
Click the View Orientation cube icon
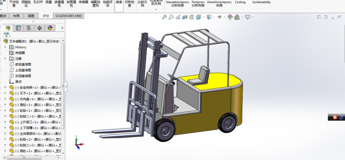click(x=199, y=17)
